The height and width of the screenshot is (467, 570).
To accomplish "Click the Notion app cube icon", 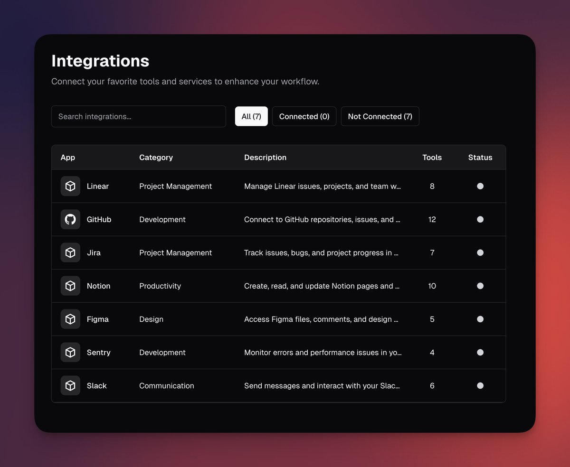I will (70, 286).
